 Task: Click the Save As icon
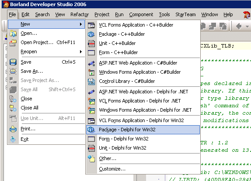click(13, 71)
